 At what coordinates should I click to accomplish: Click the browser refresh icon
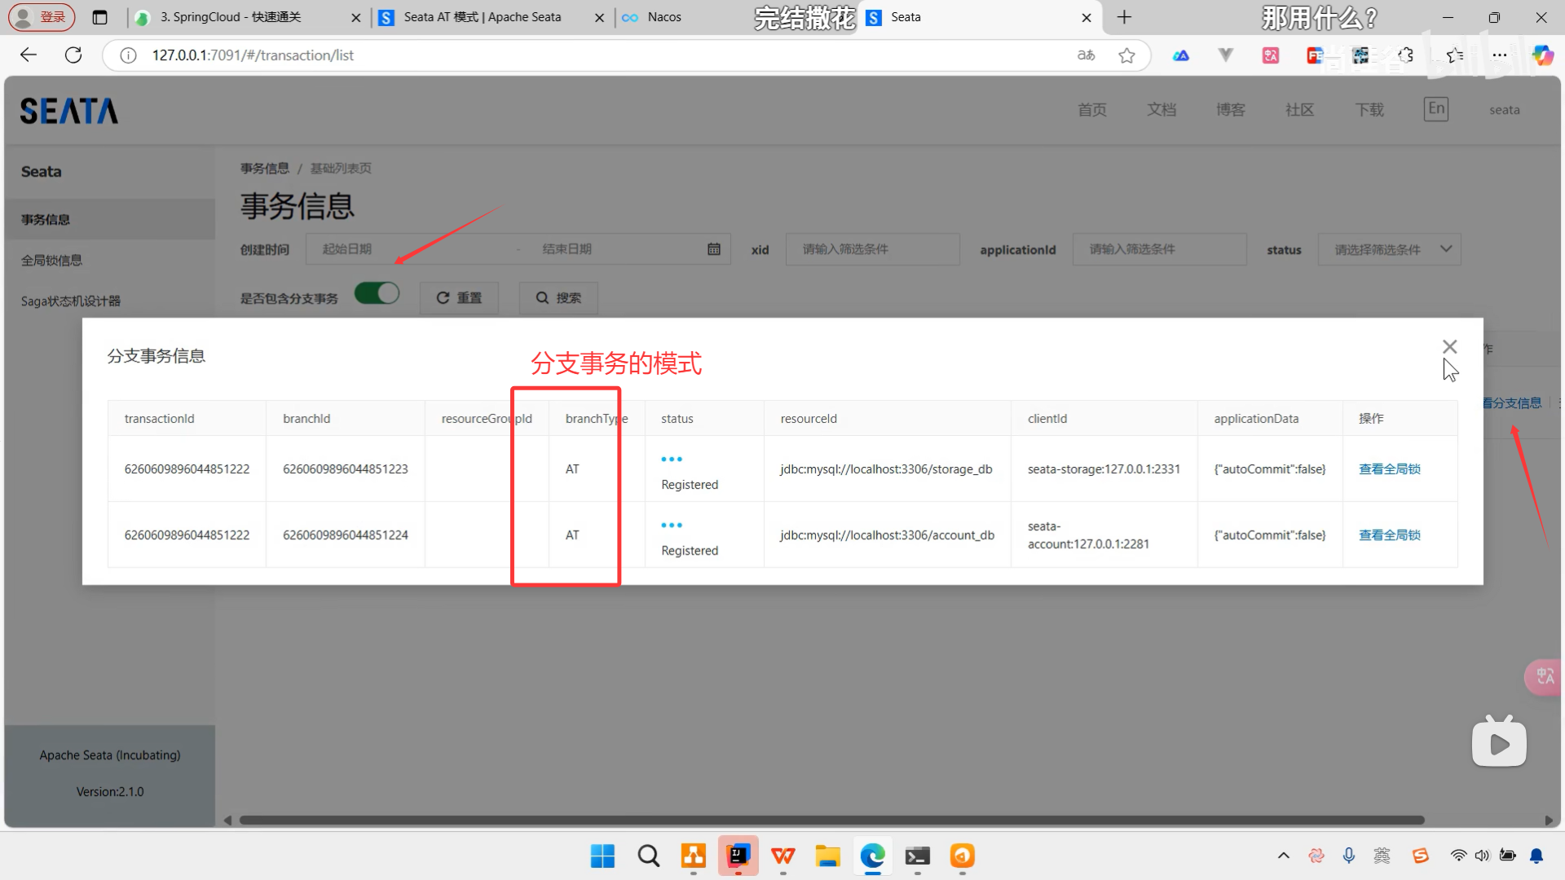(x=73, y=55)
